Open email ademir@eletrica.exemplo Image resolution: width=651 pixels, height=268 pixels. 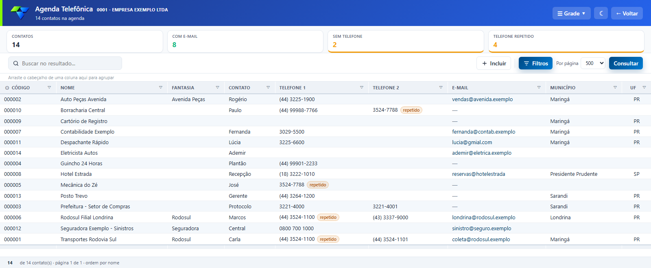coord(482,153)
